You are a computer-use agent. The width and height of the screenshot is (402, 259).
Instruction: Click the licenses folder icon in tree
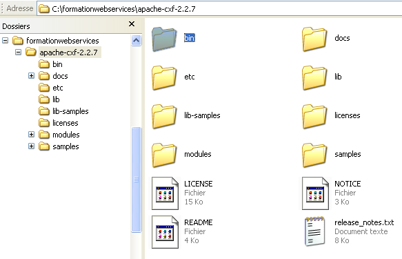point(44,123)
